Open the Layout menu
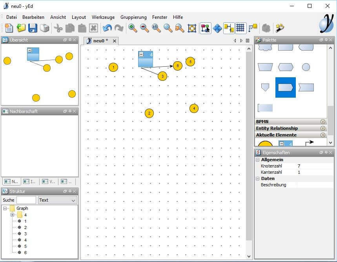337x262 pixels. tap(79, 17)
